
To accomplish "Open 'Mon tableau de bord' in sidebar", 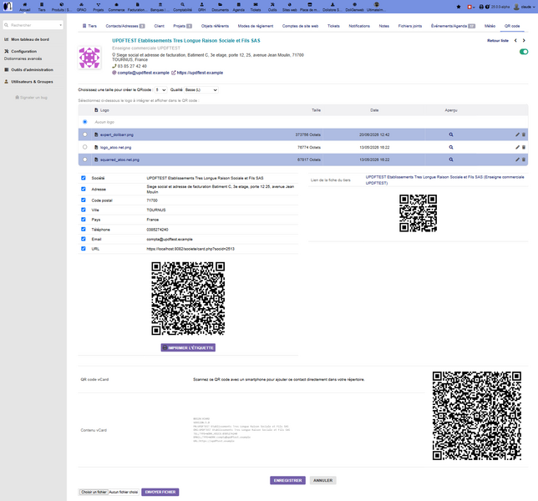I will [x=30, y=39].
